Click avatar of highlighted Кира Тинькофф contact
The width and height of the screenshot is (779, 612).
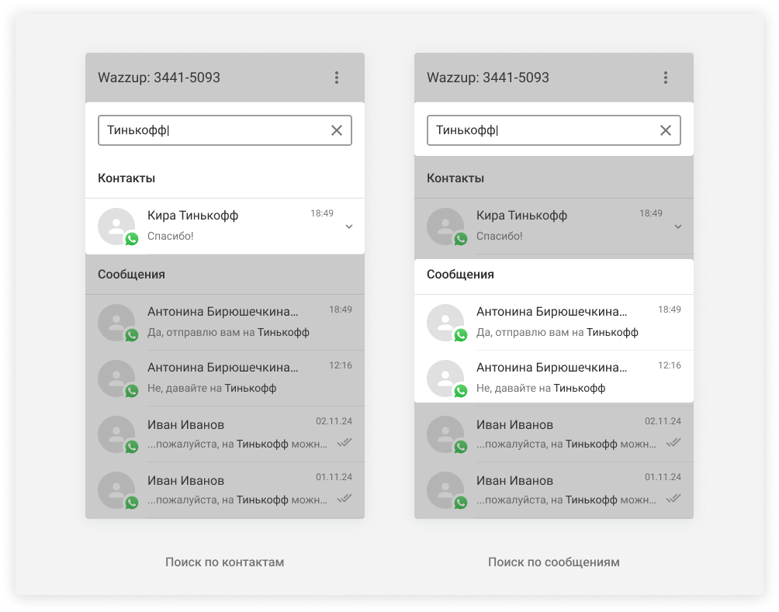(x=116, y=226)
